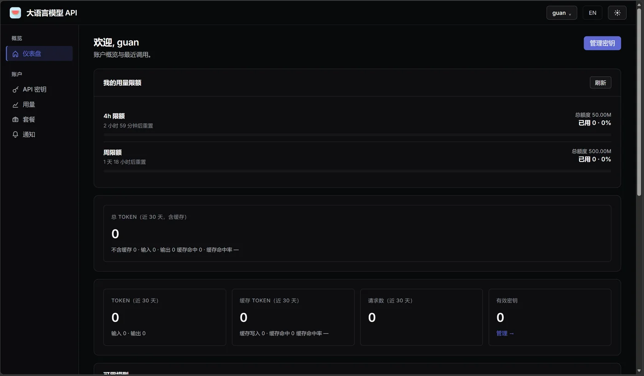Viewport: 644px width, 376px height.
Task: Click the 请求数 stats card
Action: pos(421,317)
